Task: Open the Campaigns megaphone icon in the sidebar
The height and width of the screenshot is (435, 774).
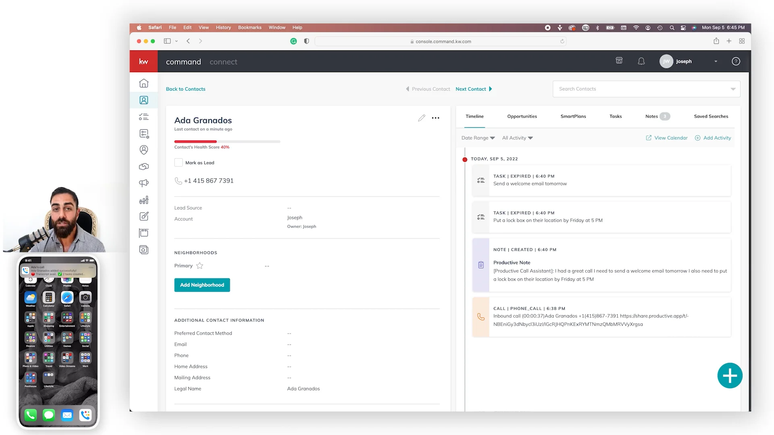Action: tap(144, 183)
